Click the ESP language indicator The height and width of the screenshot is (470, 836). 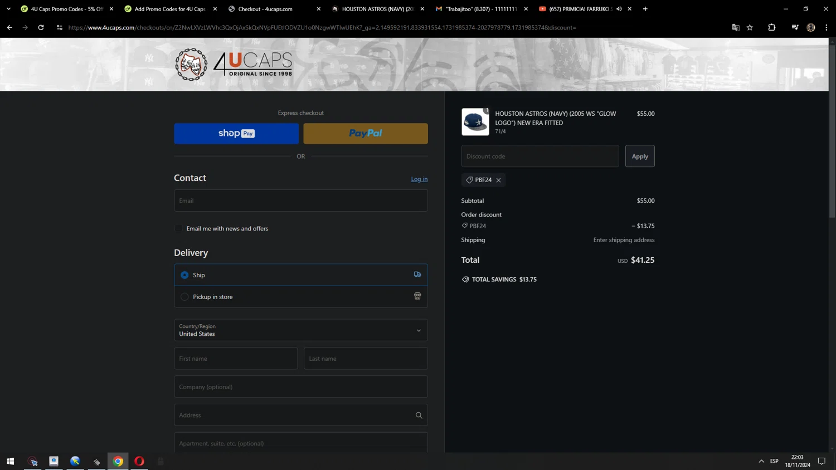774,461
